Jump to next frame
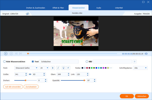The height and width of the screenshot is (100, 152). coord(20,54)
